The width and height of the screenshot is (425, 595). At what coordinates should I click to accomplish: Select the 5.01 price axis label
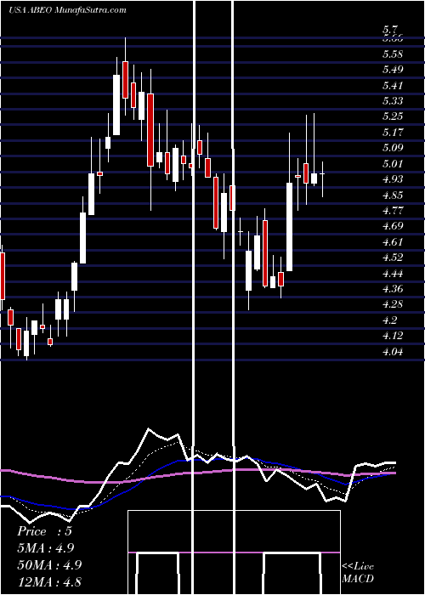tap(393, 164)
